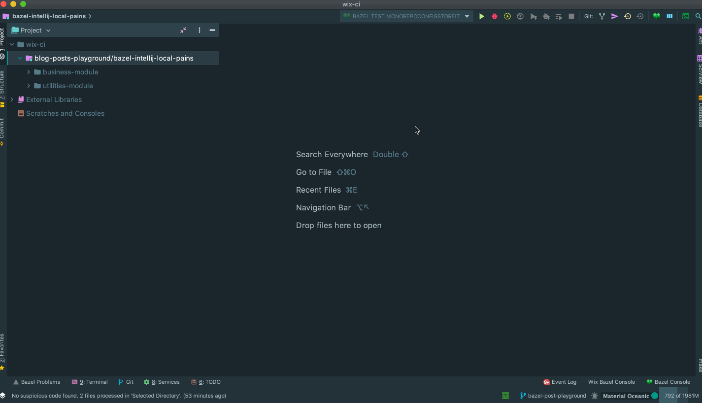Select the External Libraries row
Viewport: 702px width, 403px height.
pyautogui.click(x=113, y=100)
